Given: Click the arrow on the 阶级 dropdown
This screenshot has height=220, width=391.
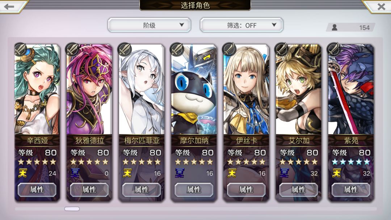Looking at the screenshot, I should (x=182, y=25).
